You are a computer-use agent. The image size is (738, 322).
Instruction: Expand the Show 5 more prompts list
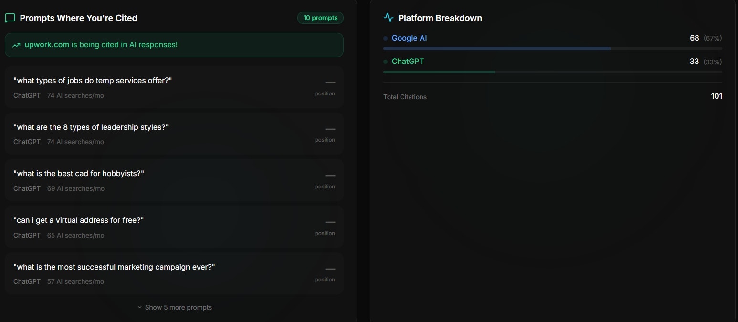tap(179, 307)
